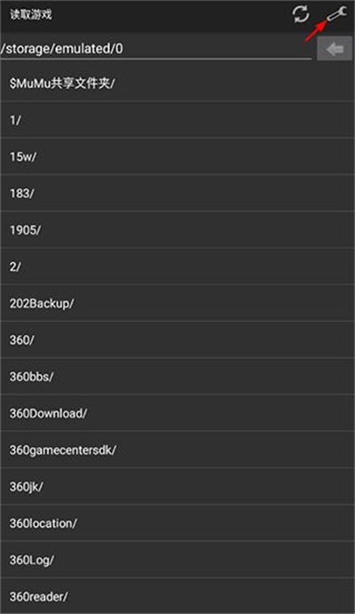355x614 pixels.
Task: Enter the 360location/ folder
Action: 177,523
